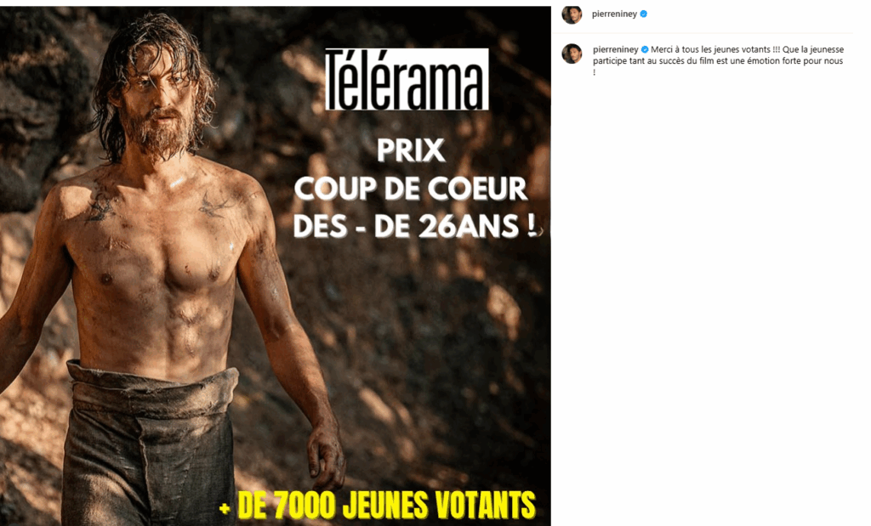Click the man's burlap trousers in the photo
Image resolution: width=871 pixels, height=526 pixels.
[147, 444]
